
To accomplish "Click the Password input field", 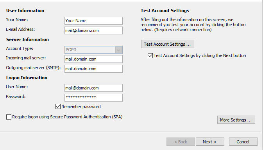I will (93, 98).
